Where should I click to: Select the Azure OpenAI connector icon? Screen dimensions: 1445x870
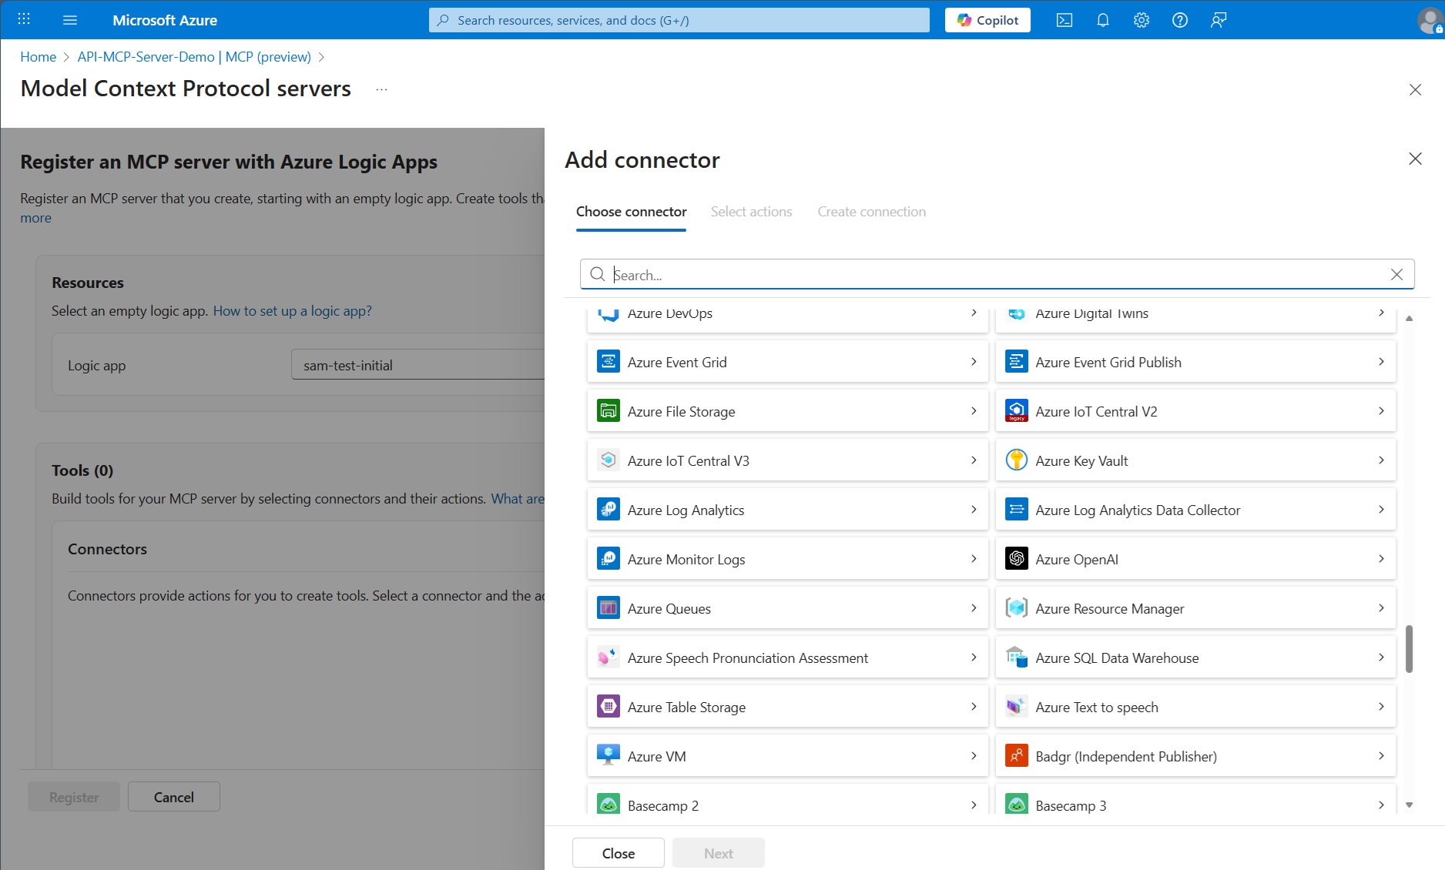pyautogui.click(x=1017, y=558)
